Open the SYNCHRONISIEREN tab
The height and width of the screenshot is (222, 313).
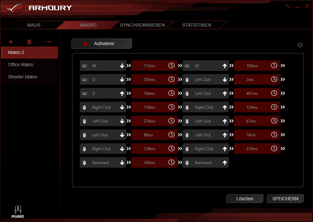[x=142, y=25]
